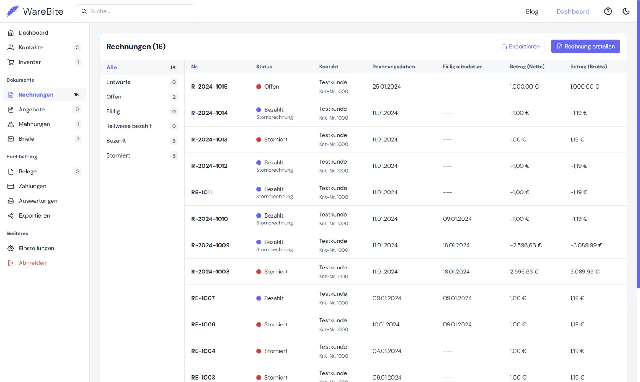
Task: Open invoice RE-1011
Action: [202, 192]
